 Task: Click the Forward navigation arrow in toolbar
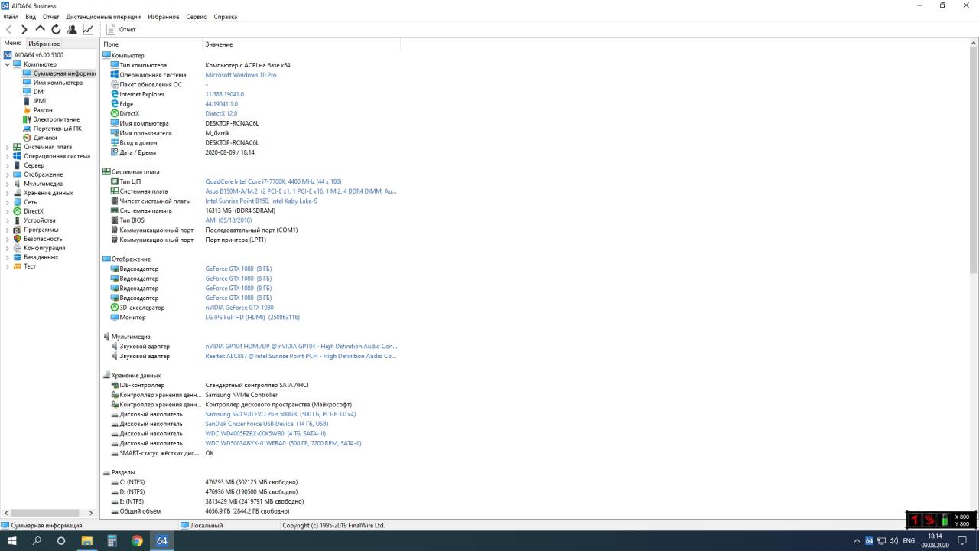pos(24,30)
